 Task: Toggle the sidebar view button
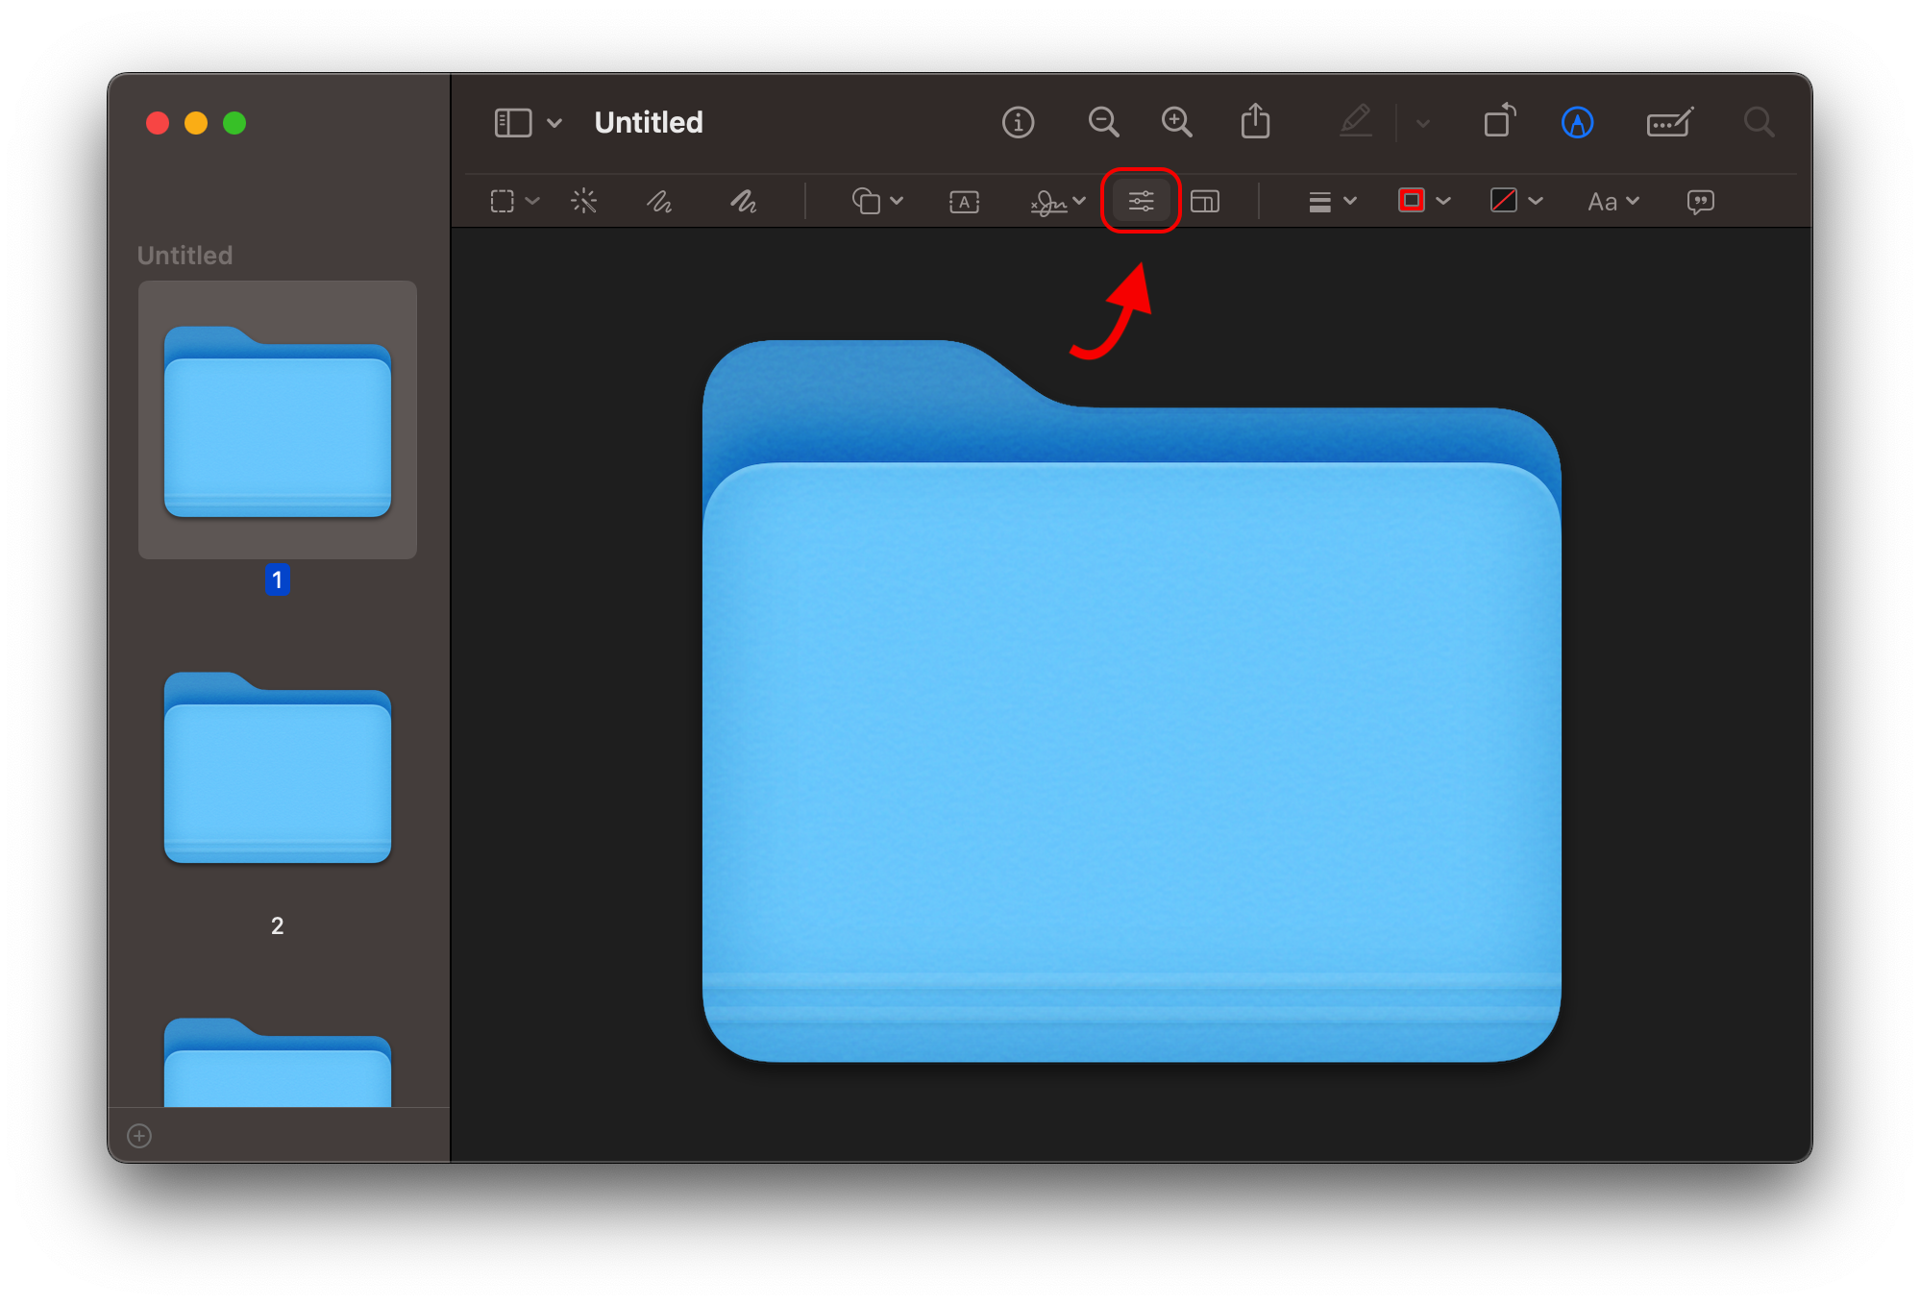click(513, 122)
